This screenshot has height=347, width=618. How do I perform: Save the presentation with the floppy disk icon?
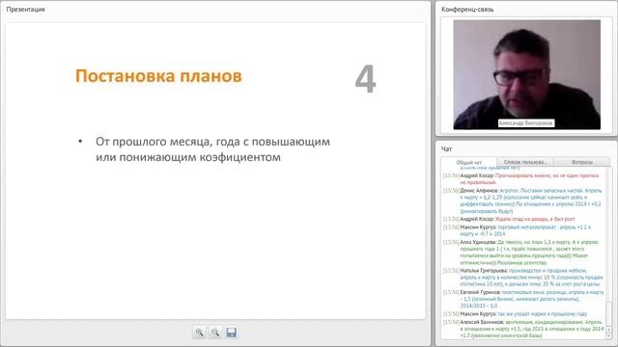[x=232, y=333]
